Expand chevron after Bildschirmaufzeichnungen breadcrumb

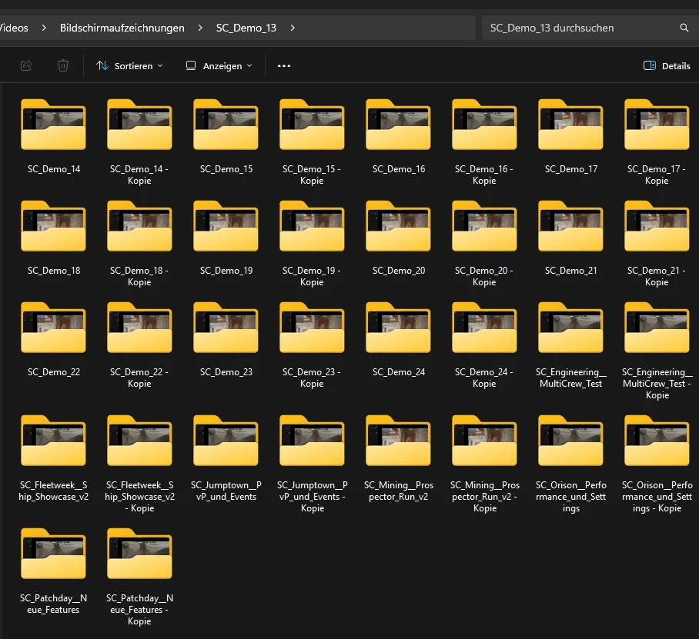(x=200, y=28)
